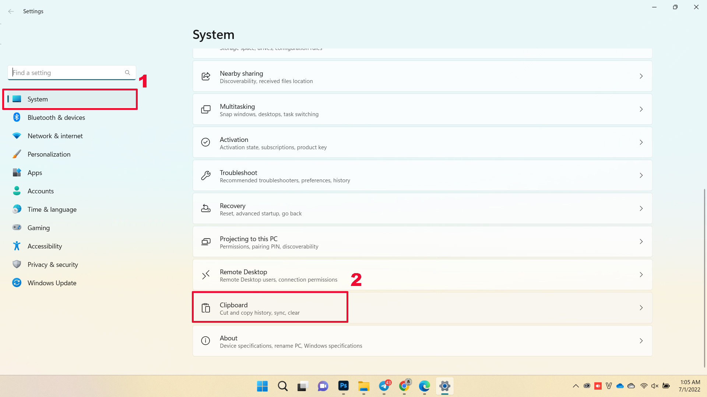Click the Accounts person icon

(x=17, y=191)
